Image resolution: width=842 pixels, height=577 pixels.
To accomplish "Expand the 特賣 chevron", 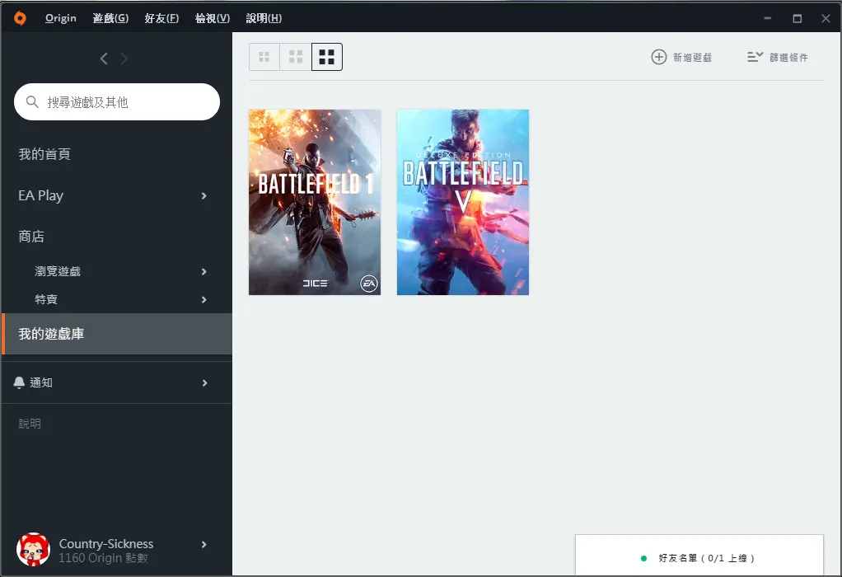I will pos(204,300).
